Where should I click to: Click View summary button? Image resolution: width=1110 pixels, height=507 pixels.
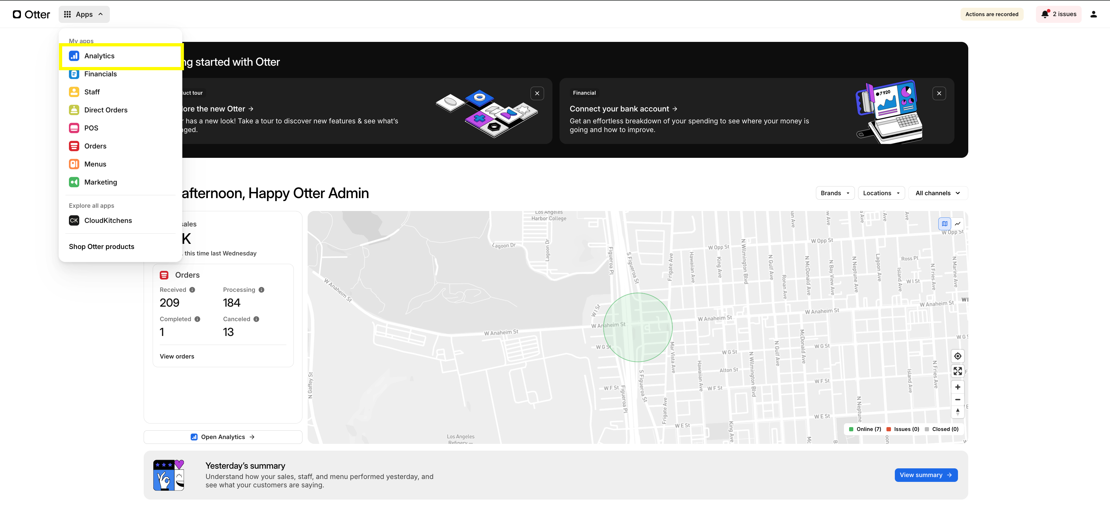pyautogui.click(x=925, y=475)
